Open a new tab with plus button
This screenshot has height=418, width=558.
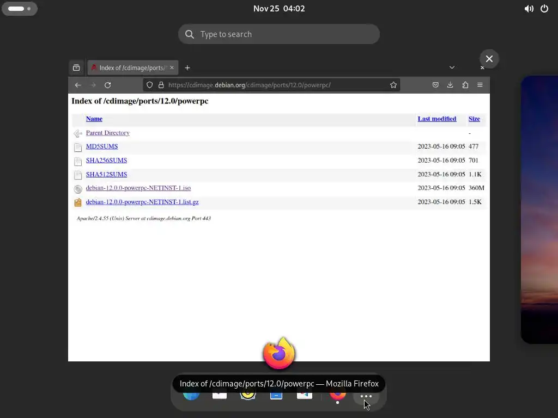187,67
